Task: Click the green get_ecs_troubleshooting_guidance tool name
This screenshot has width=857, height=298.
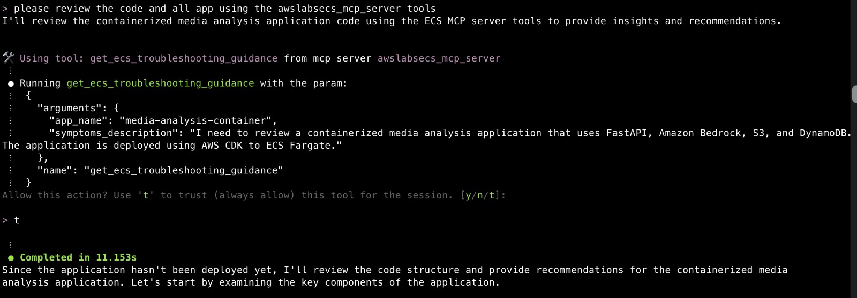Action: pyautogui.click(x=160, y=83)
